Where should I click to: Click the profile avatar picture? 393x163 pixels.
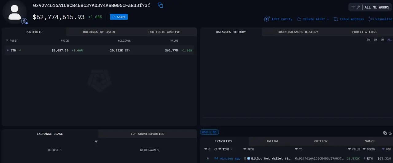pos(14,12)
